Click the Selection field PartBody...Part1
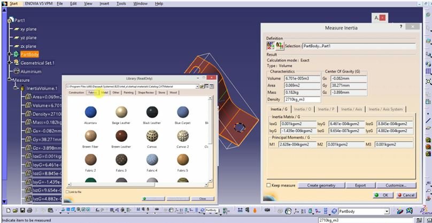This screenshot has height=223, width=432. pyautogui.click(x=359, y=46)
